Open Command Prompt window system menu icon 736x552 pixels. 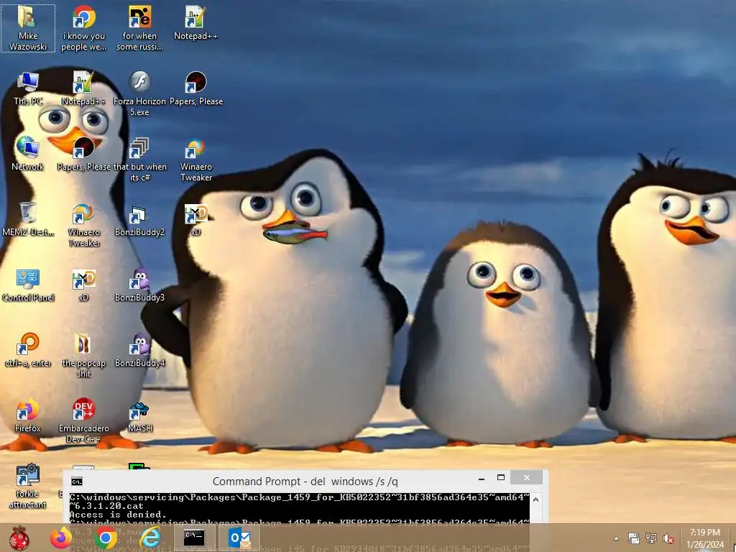76,482
